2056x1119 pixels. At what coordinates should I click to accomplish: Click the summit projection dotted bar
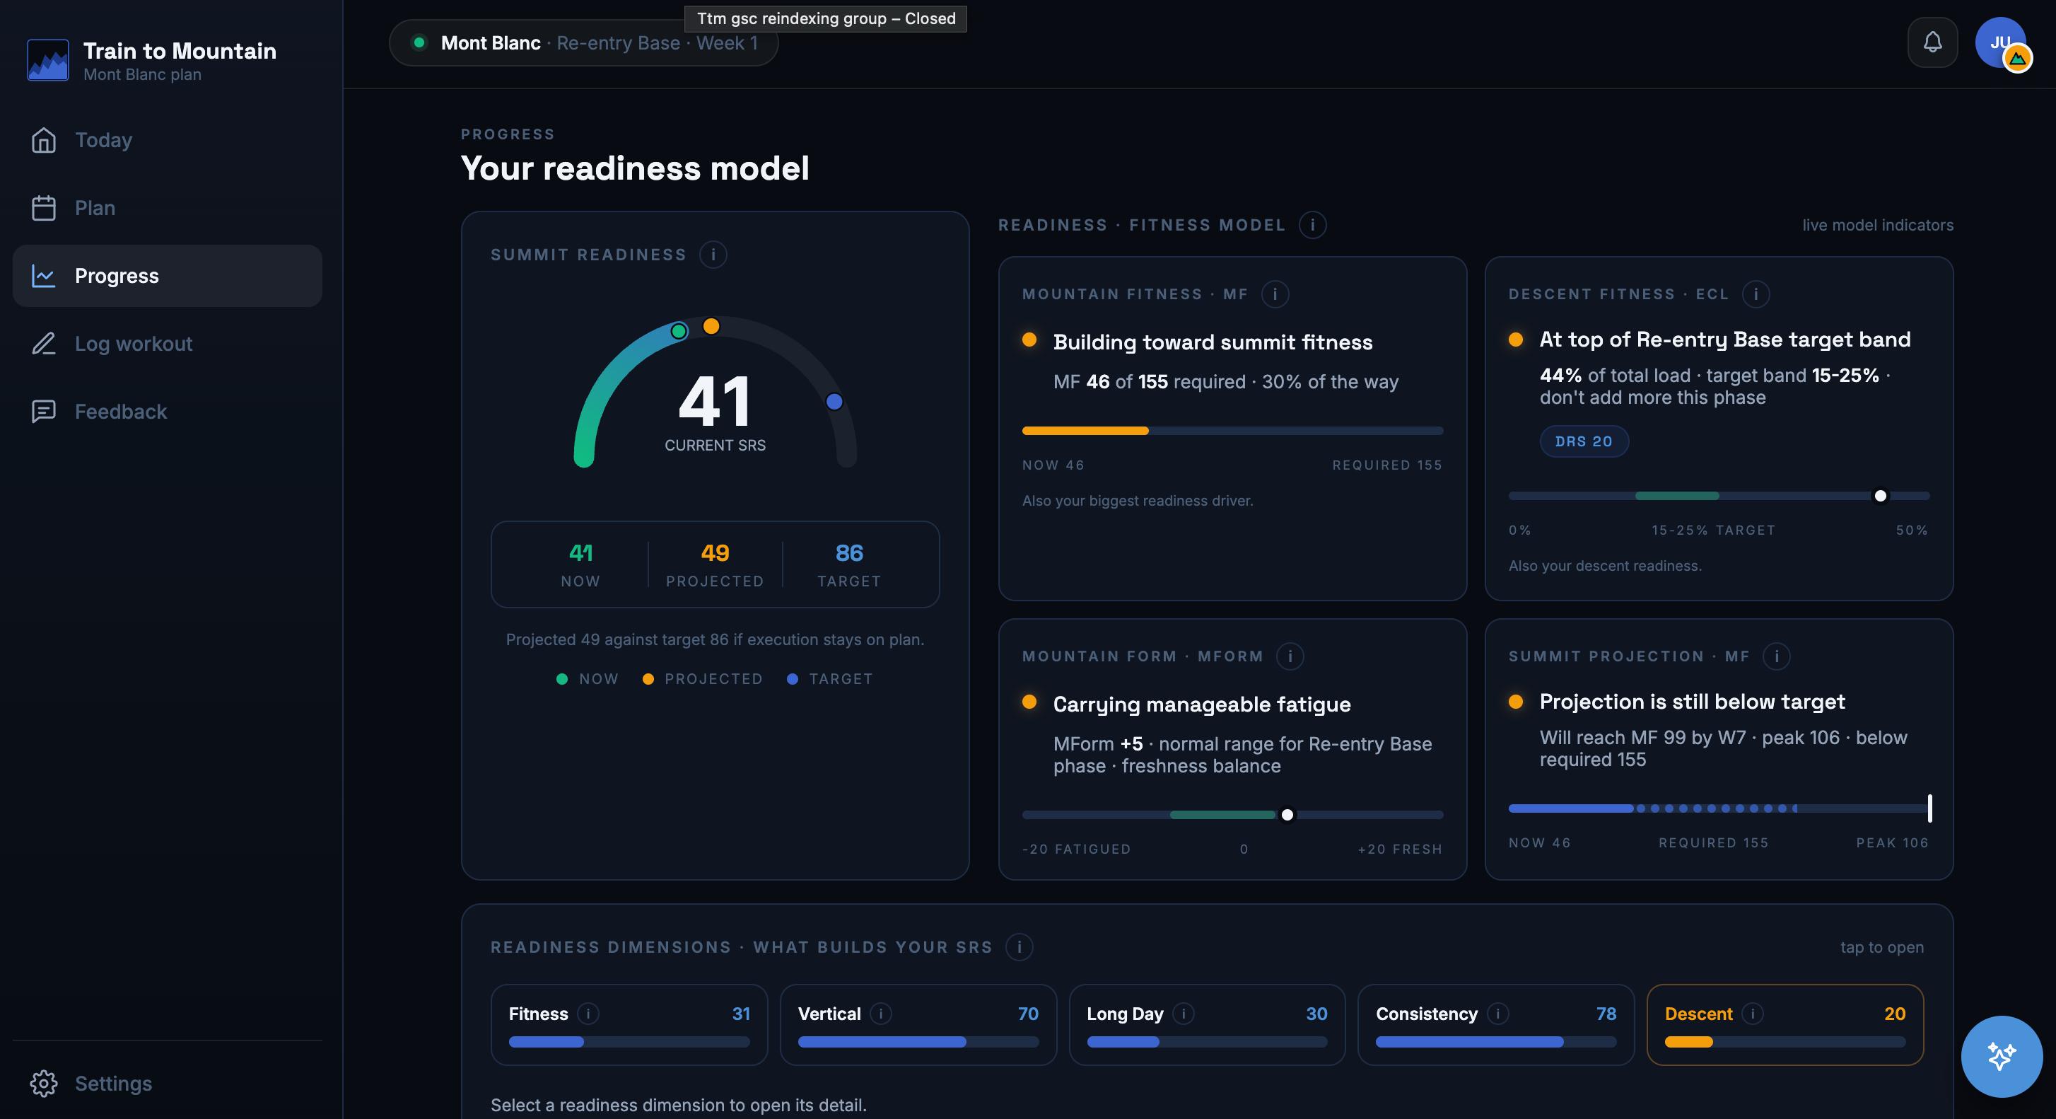[1718, 808]
